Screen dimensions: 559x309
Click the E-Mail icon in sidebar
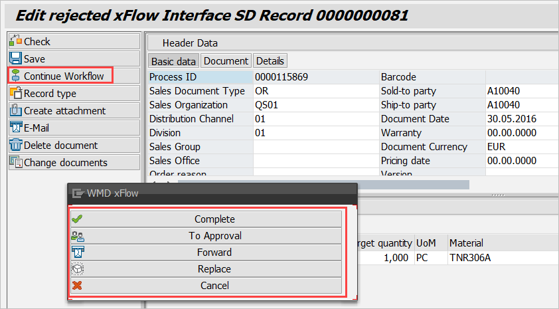[x=16, y=128]
